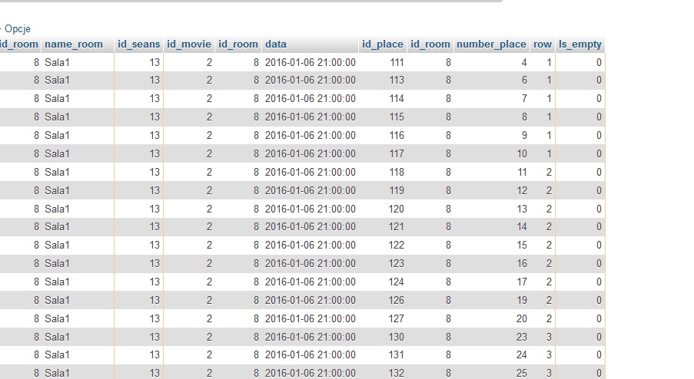Click Sala1 in the id_place 120 row
694x379 pixels.
point(57,209)
